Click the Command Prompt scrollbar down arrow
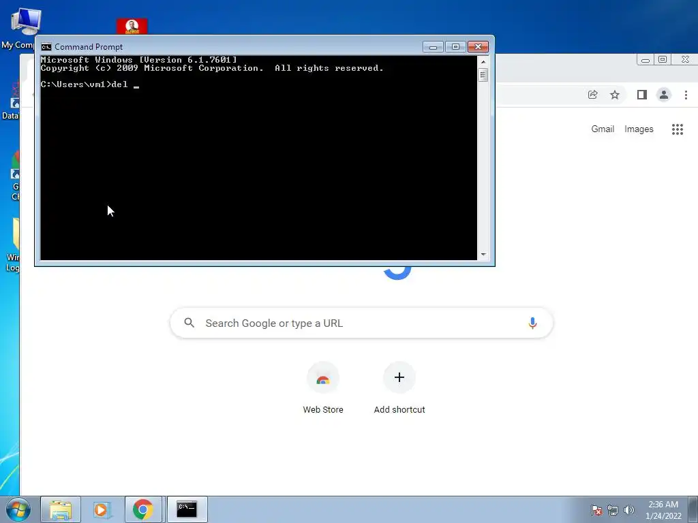Viewport: 698px width, 523px height. (483, 255)
